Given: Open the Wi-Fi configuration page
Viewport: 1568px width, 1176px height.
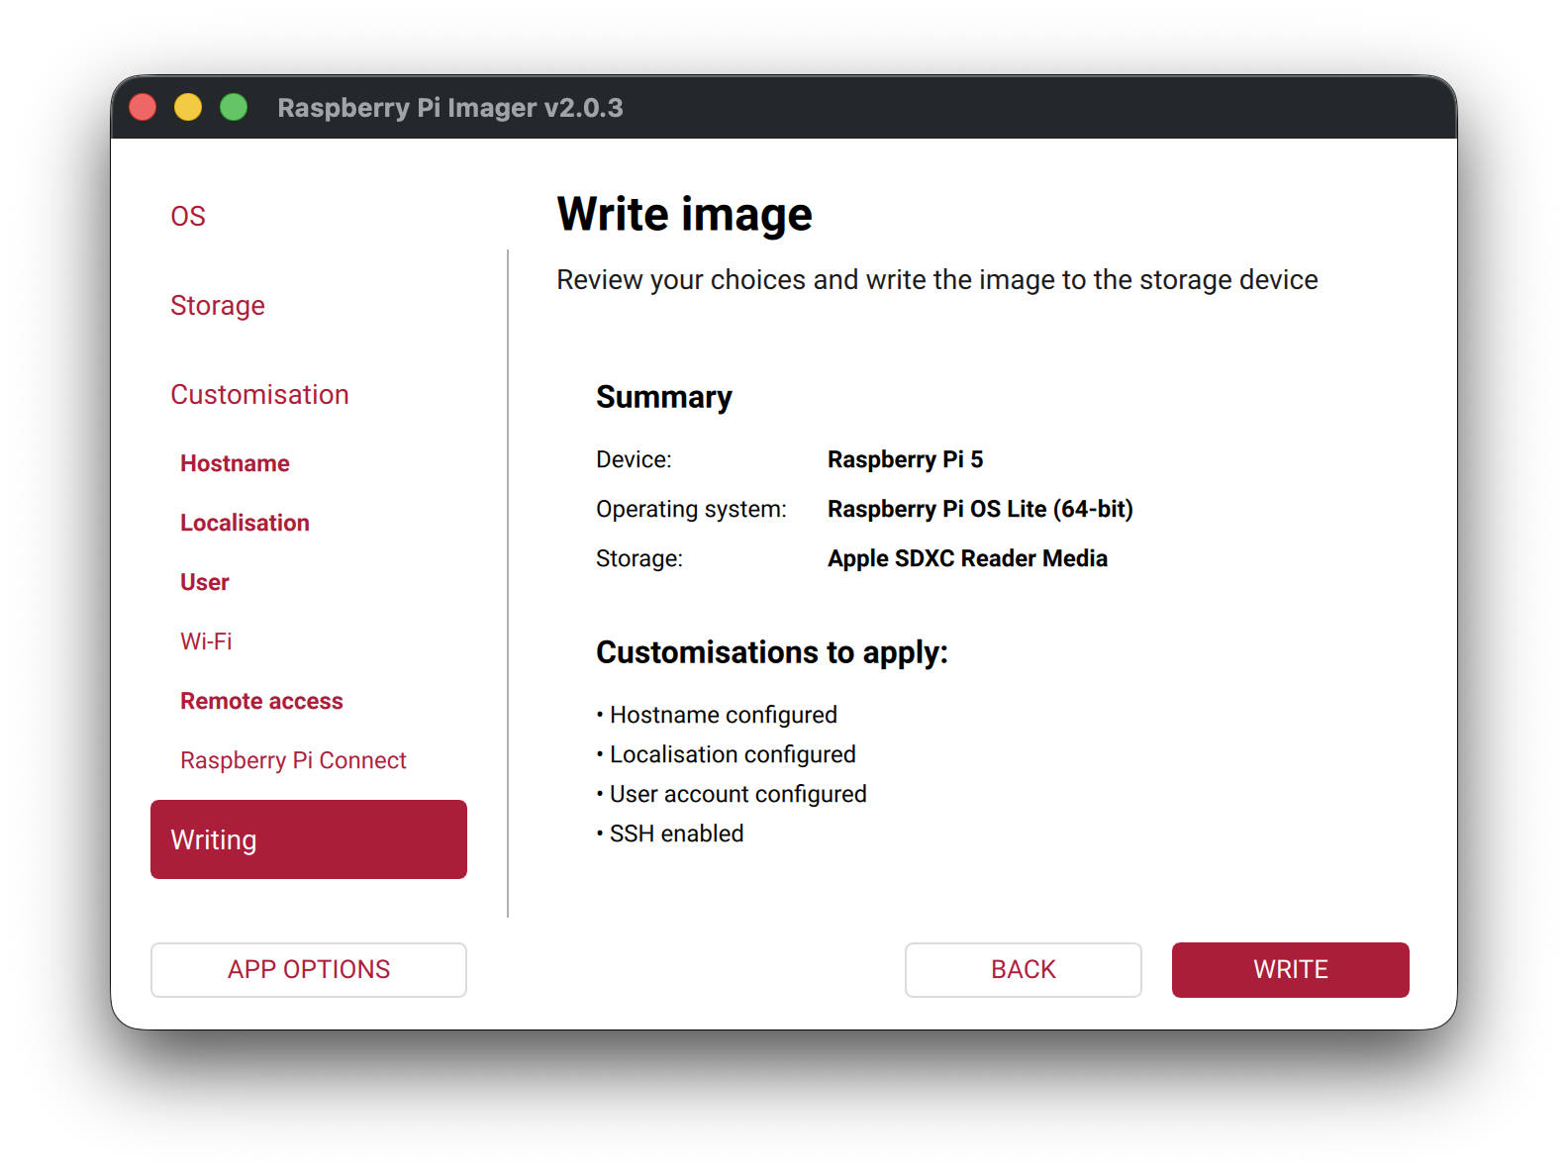Looking at the screenshot, I should pos(206,641).
